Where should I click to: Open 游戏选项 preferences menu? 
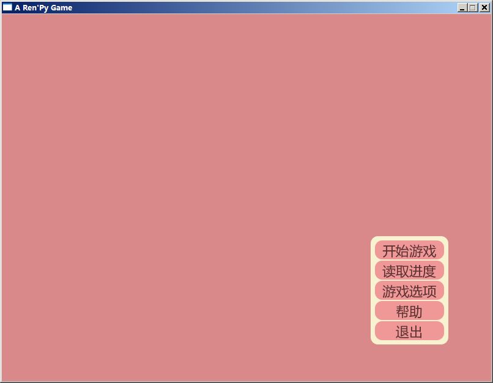409,291
